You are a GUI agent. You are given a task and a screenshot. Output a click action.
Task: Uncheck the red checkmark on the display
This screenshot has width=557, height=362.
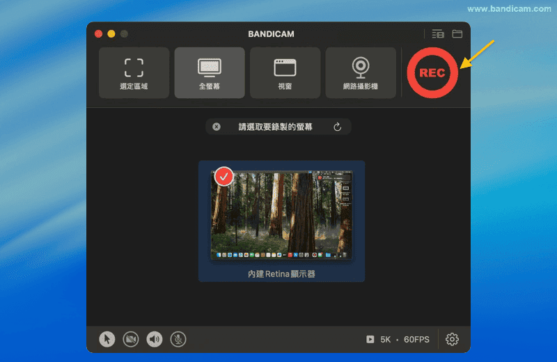tap(223, 177)
